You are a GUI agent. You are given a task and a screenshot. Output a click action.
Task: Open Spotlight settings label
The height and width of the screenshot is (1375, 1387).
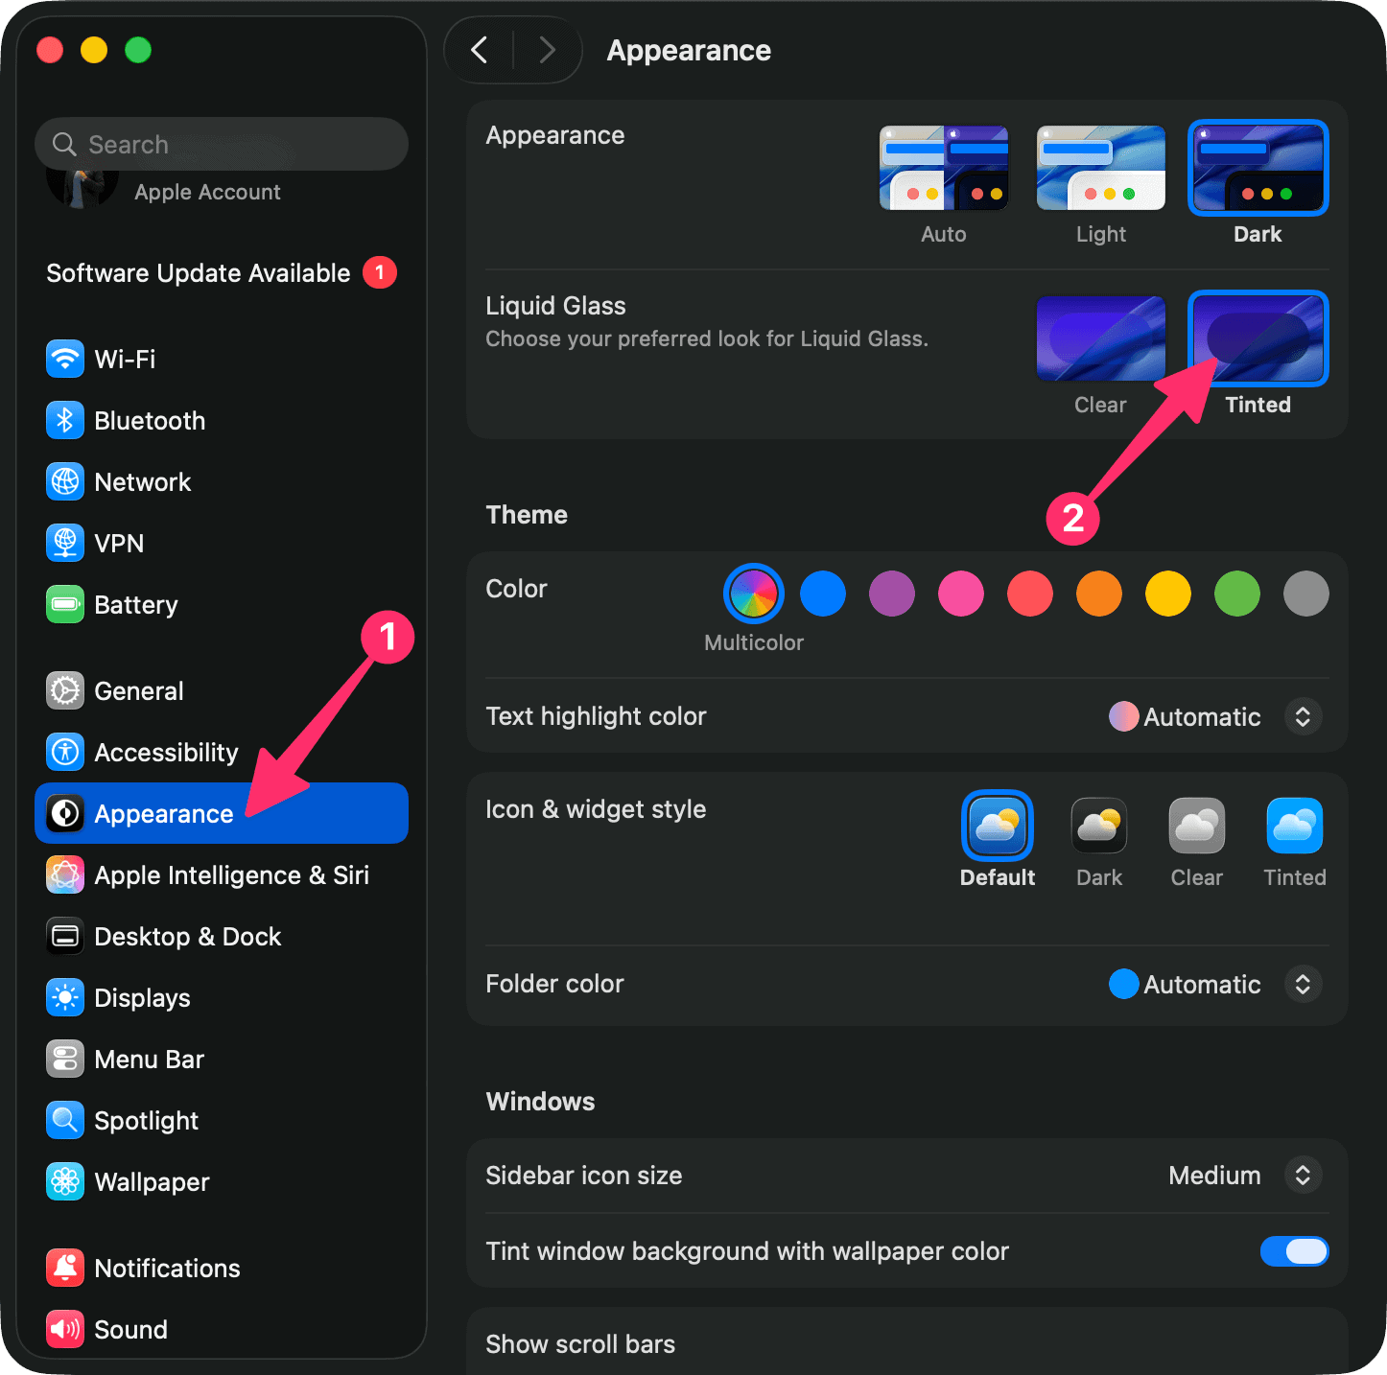pos(146,1121)
